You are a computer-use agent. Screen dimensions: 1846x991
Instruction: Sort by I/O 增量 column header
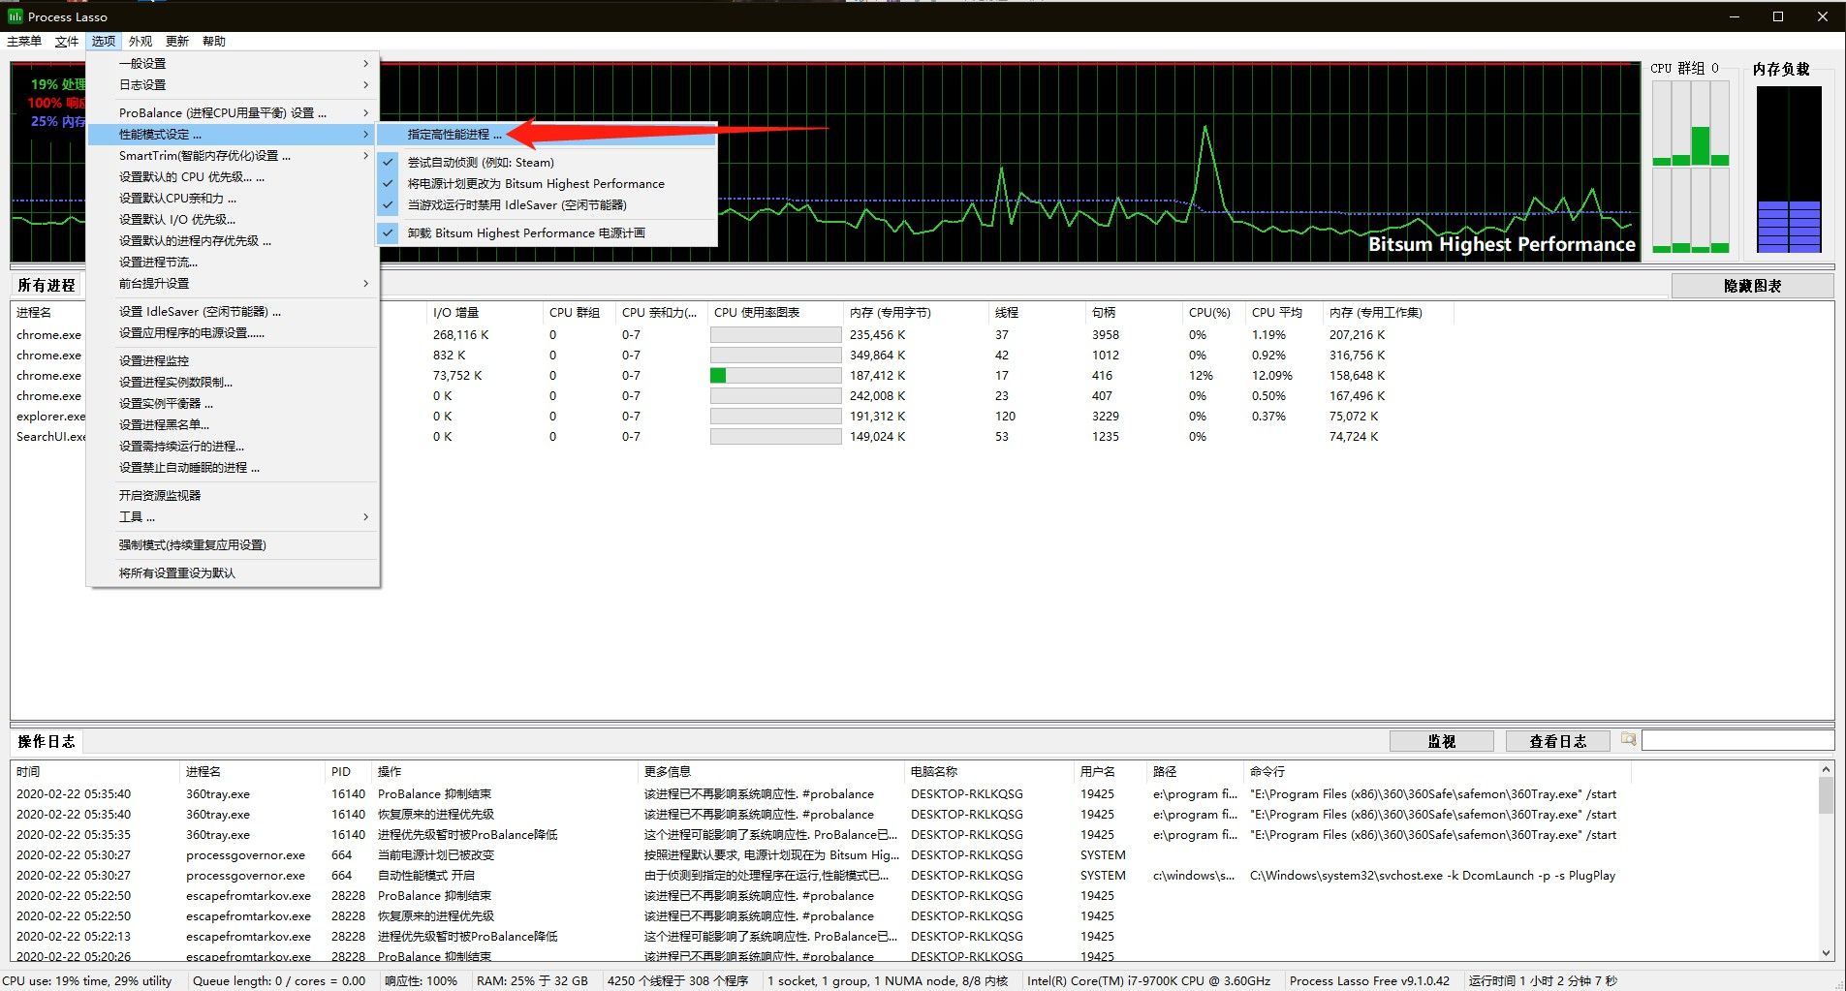coord(485,313)
